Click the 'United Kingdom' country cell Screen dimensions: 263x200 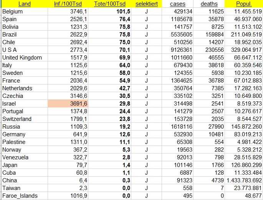click(22, 58)
